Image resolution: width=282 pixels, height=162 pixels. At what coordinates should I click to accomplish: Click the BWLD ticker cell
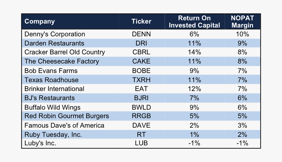click(141, 107)
